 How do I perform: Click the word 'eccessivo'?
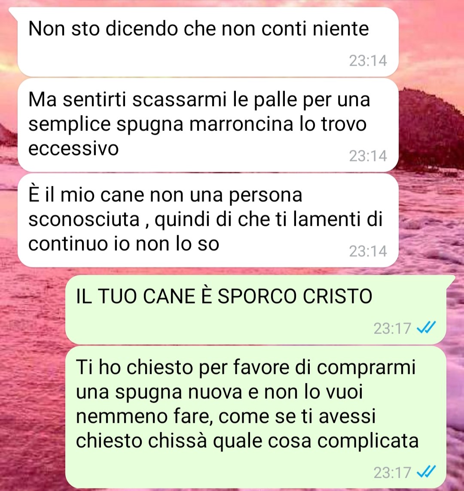[73, 148]
